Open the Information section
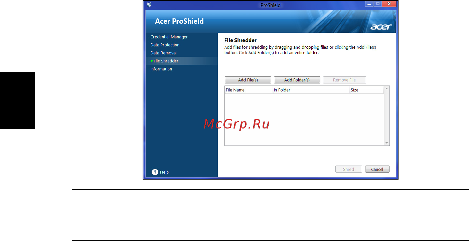The height and width of the screenshot is (247, 469). pos(161,69)
